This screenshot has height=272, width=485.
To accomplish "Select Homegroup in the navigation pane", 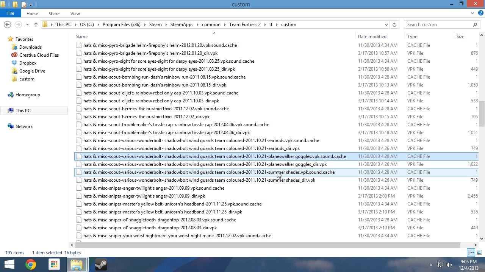I will [x=28, y=95].
